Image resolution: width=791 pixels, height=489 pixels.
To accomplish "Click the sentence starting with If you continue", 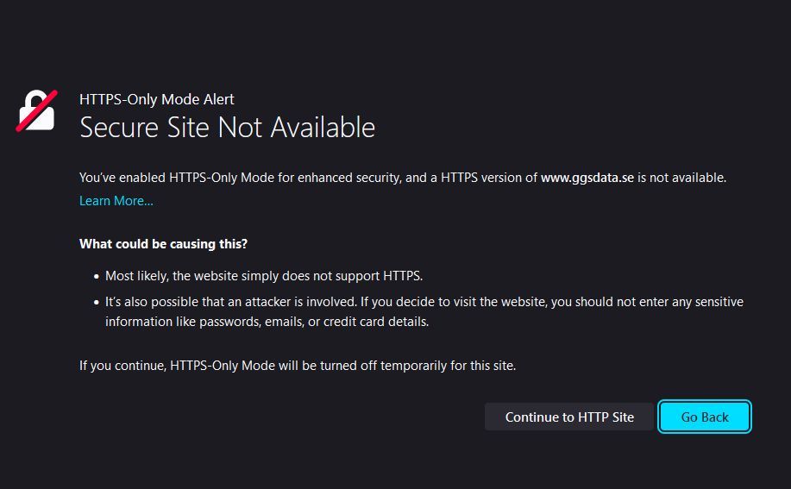I will click(297, 365).
